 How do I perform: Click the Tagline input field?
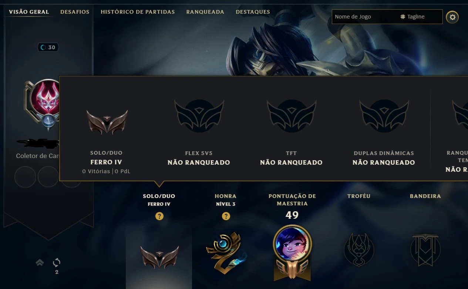tap(421, 17)
